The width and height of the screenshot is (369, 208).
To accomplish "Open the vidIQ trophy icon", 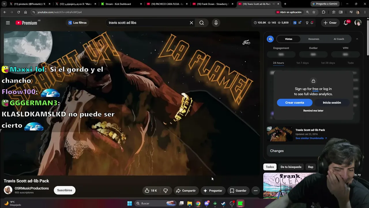I will pos(307,23).
